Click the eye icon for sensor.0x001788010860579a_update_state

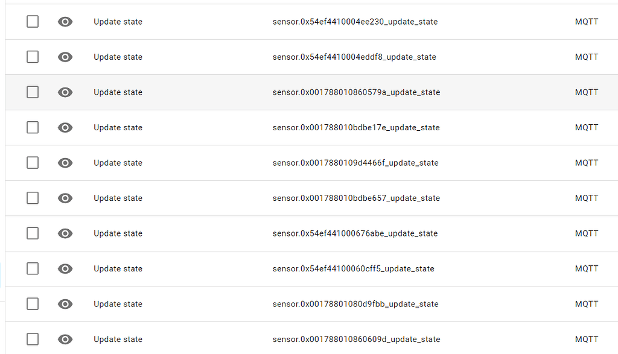(x=65, y=92)
